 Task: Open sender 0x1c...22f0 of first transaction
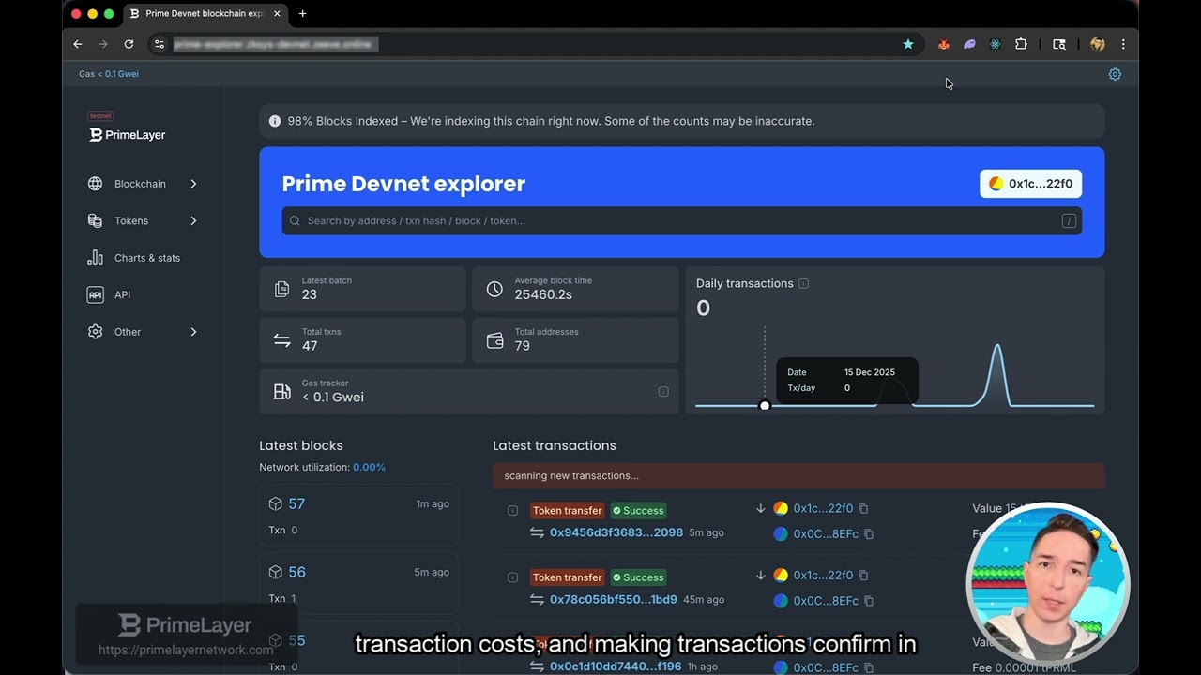point(823,508)
